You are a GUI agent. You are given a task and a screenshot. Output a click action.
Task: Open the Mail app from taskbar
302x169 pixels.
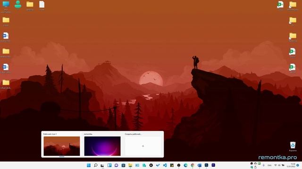[x=137, y=165]
